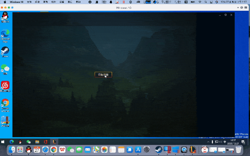Select the League of Legends taskbar icon
This screenshot has width=250, height=156.
(54, 142)
